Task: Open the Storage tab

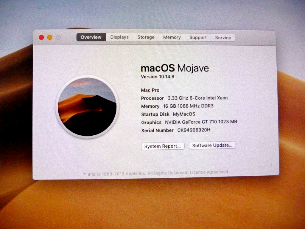Action: (x=146, y=37)
